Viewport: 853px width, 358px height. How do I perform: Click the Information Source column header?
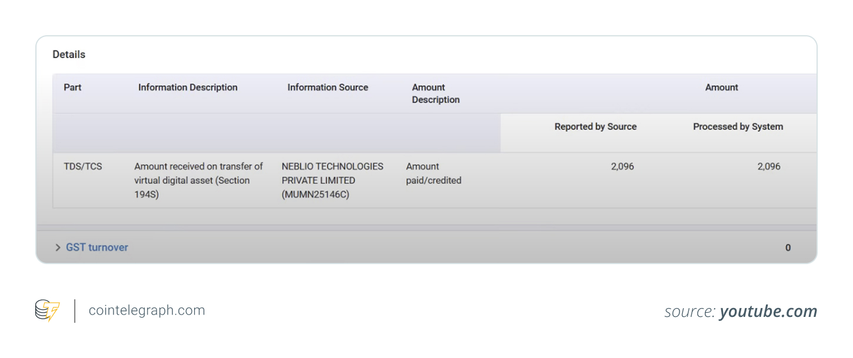[328, 87]
